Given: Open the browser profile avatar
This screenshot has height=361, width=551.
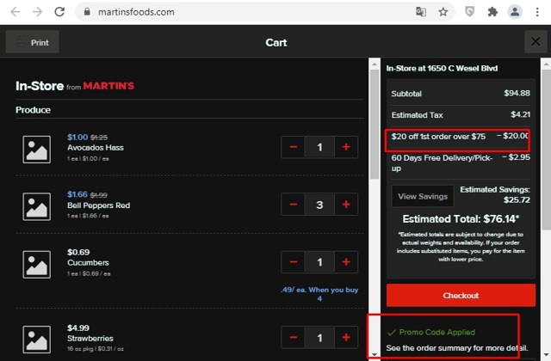Looking at the screenshot, I should click(x=515, y=12).
